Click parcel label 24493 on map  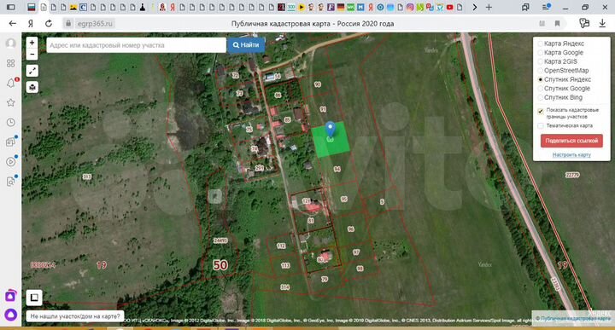(x=220, y=240)
